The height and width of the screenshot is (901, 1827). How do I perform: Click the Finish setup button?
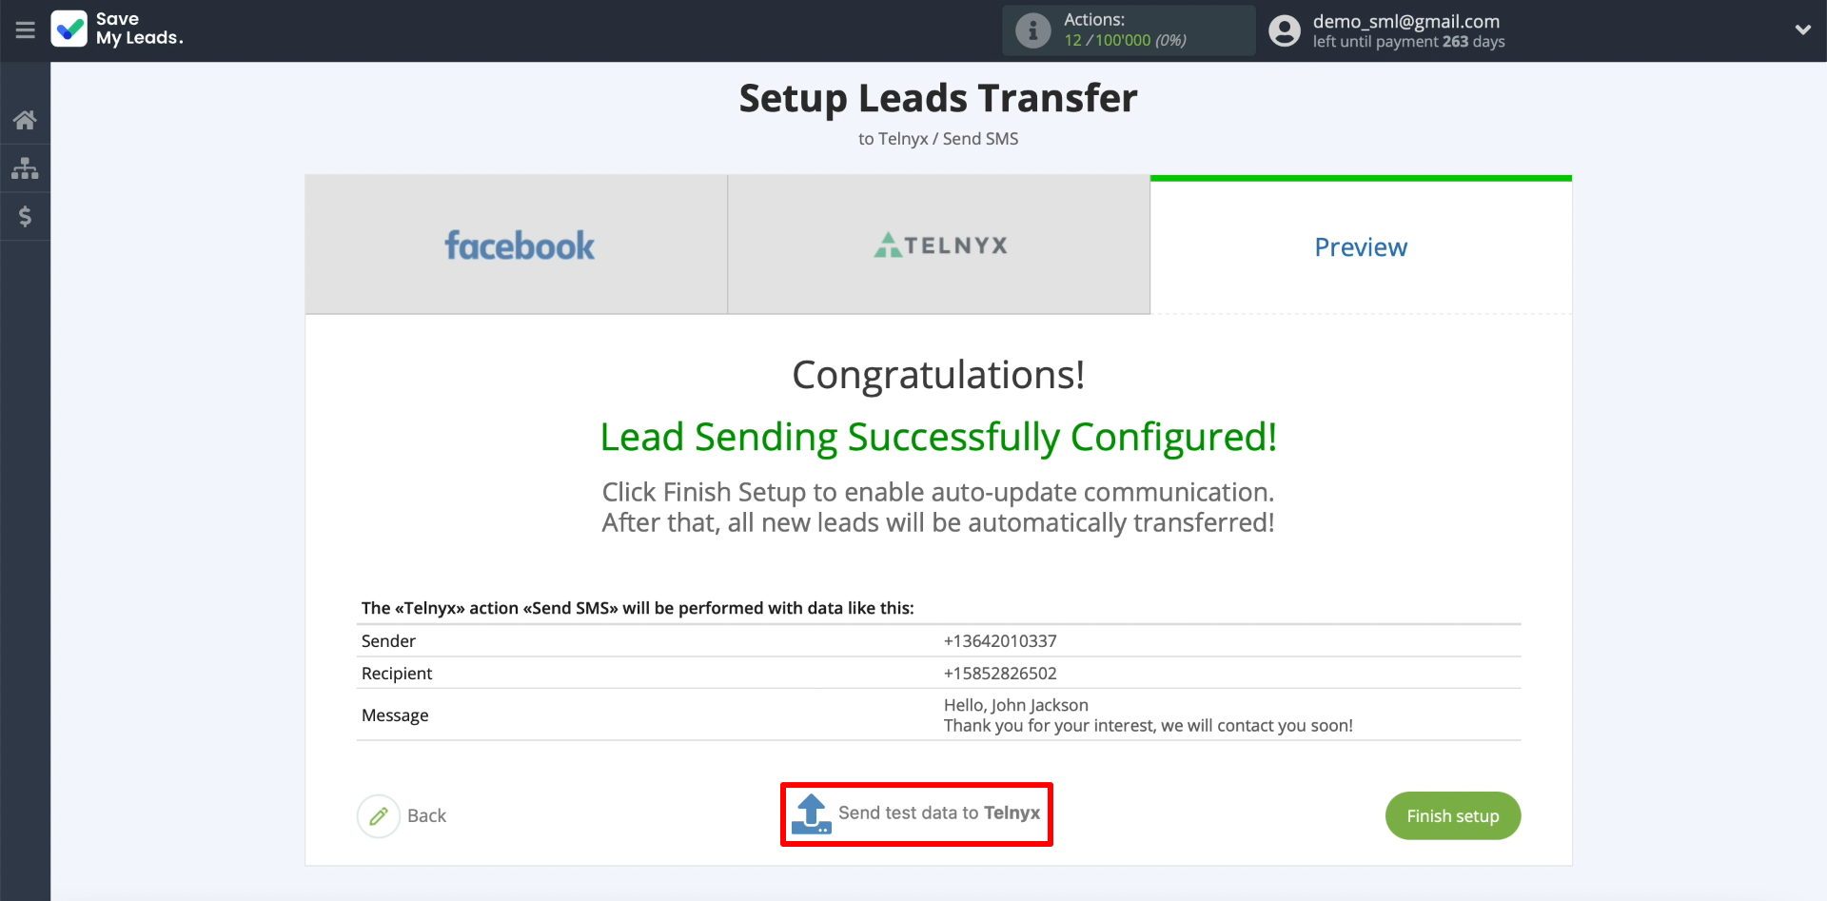[1453, 815]
